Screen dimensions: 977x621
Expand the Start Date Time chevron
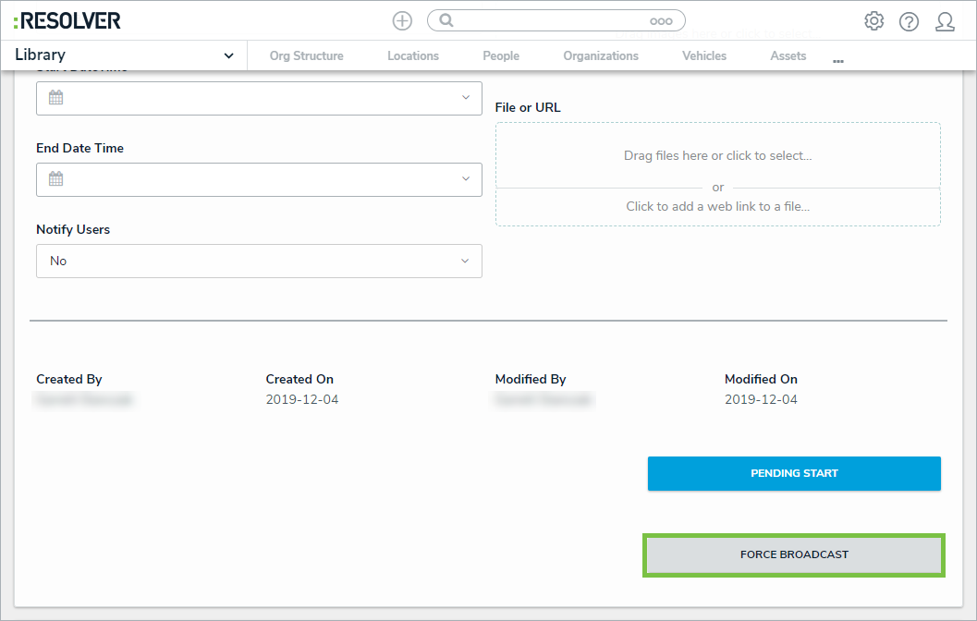tap(466, 98)
